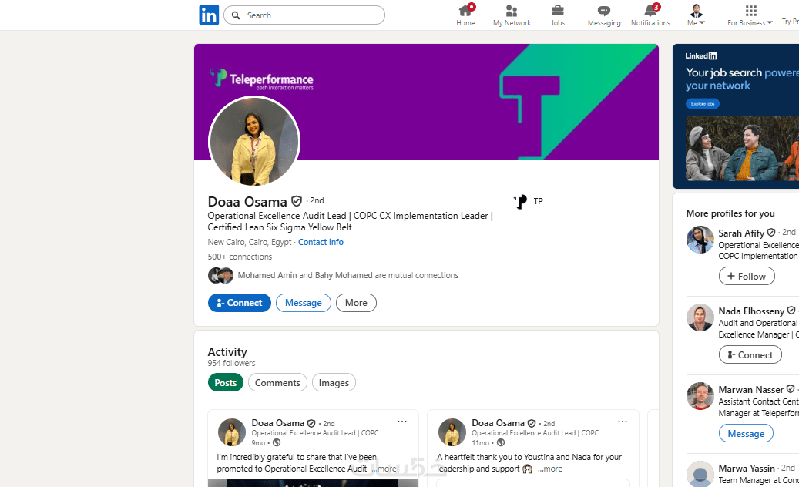
Task: Click Marwa Yassin's avatar icon
Action: [x=700, y=474]
